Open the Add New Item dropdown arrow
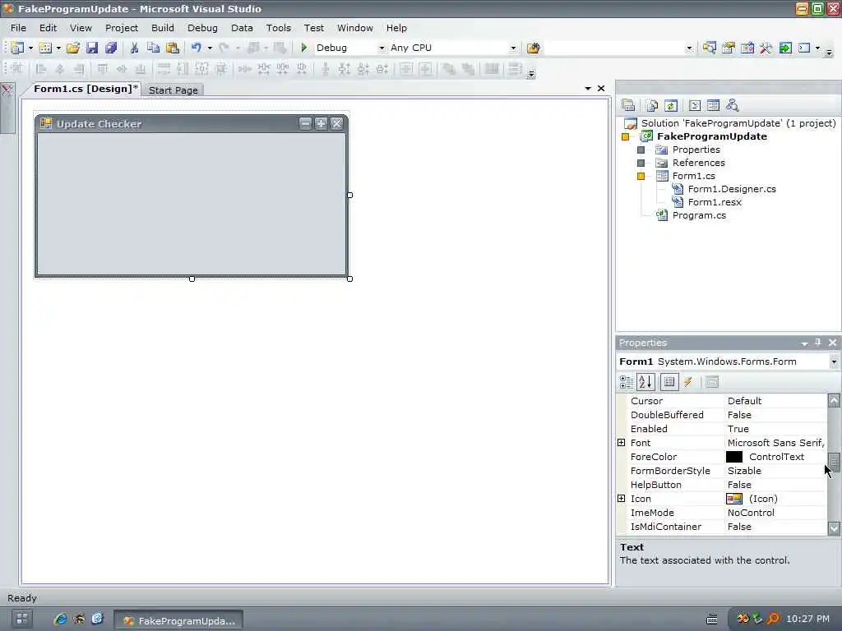This screenshot has height=631, width=842. pyautogui.click(x=58, y=48)
